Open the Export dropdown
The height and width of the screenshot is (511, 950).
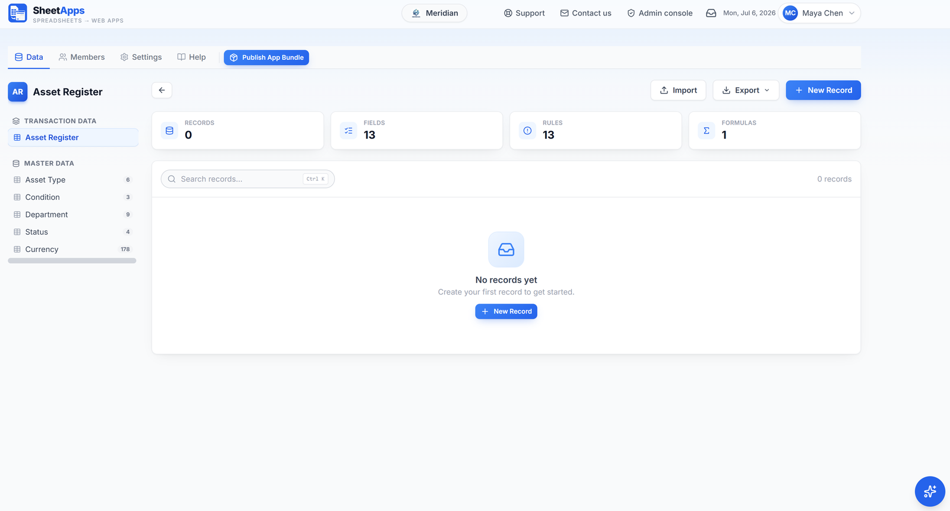click(x=746, y=90)
